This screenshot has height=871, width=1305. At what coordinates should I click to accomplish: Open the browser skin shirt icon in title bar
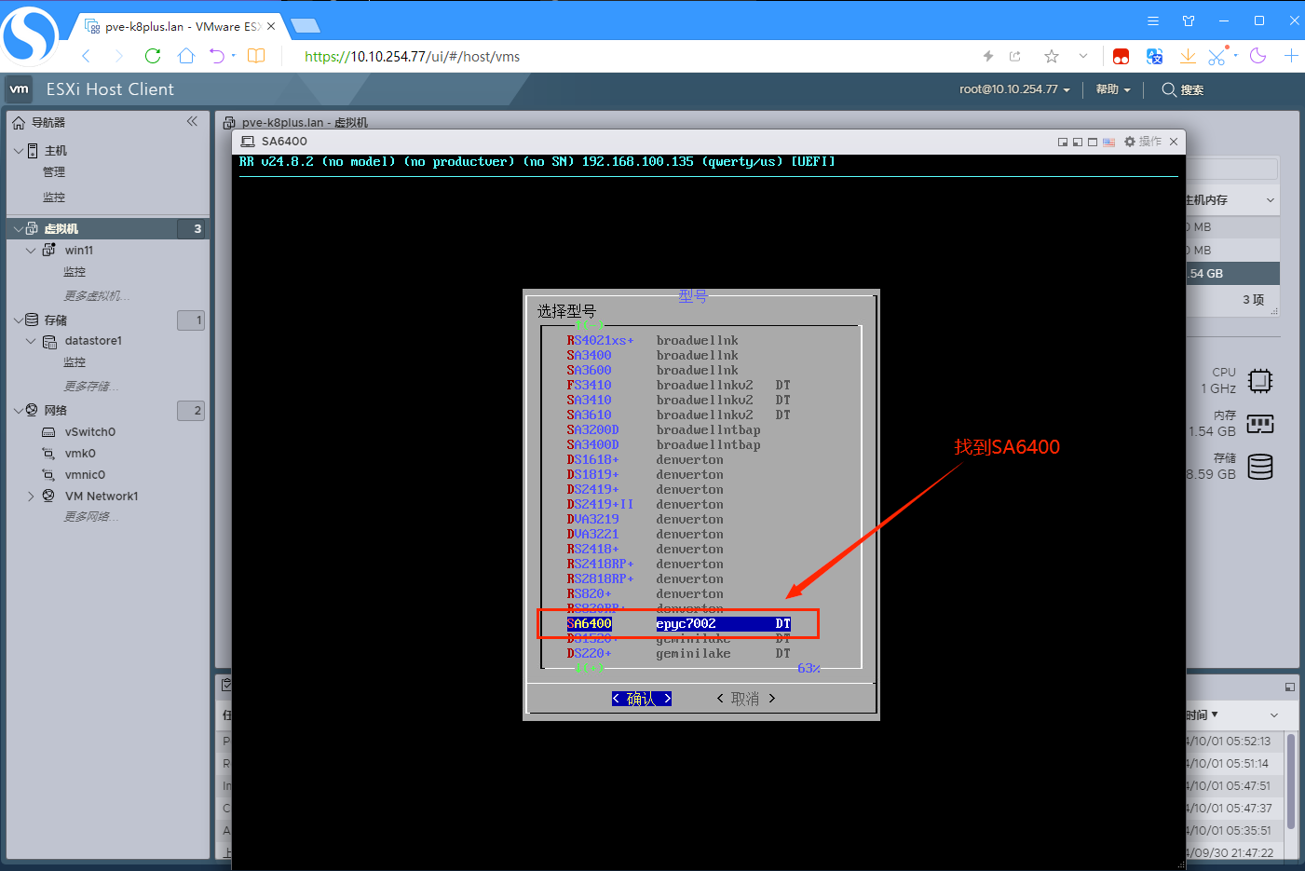pos(1189,20)
